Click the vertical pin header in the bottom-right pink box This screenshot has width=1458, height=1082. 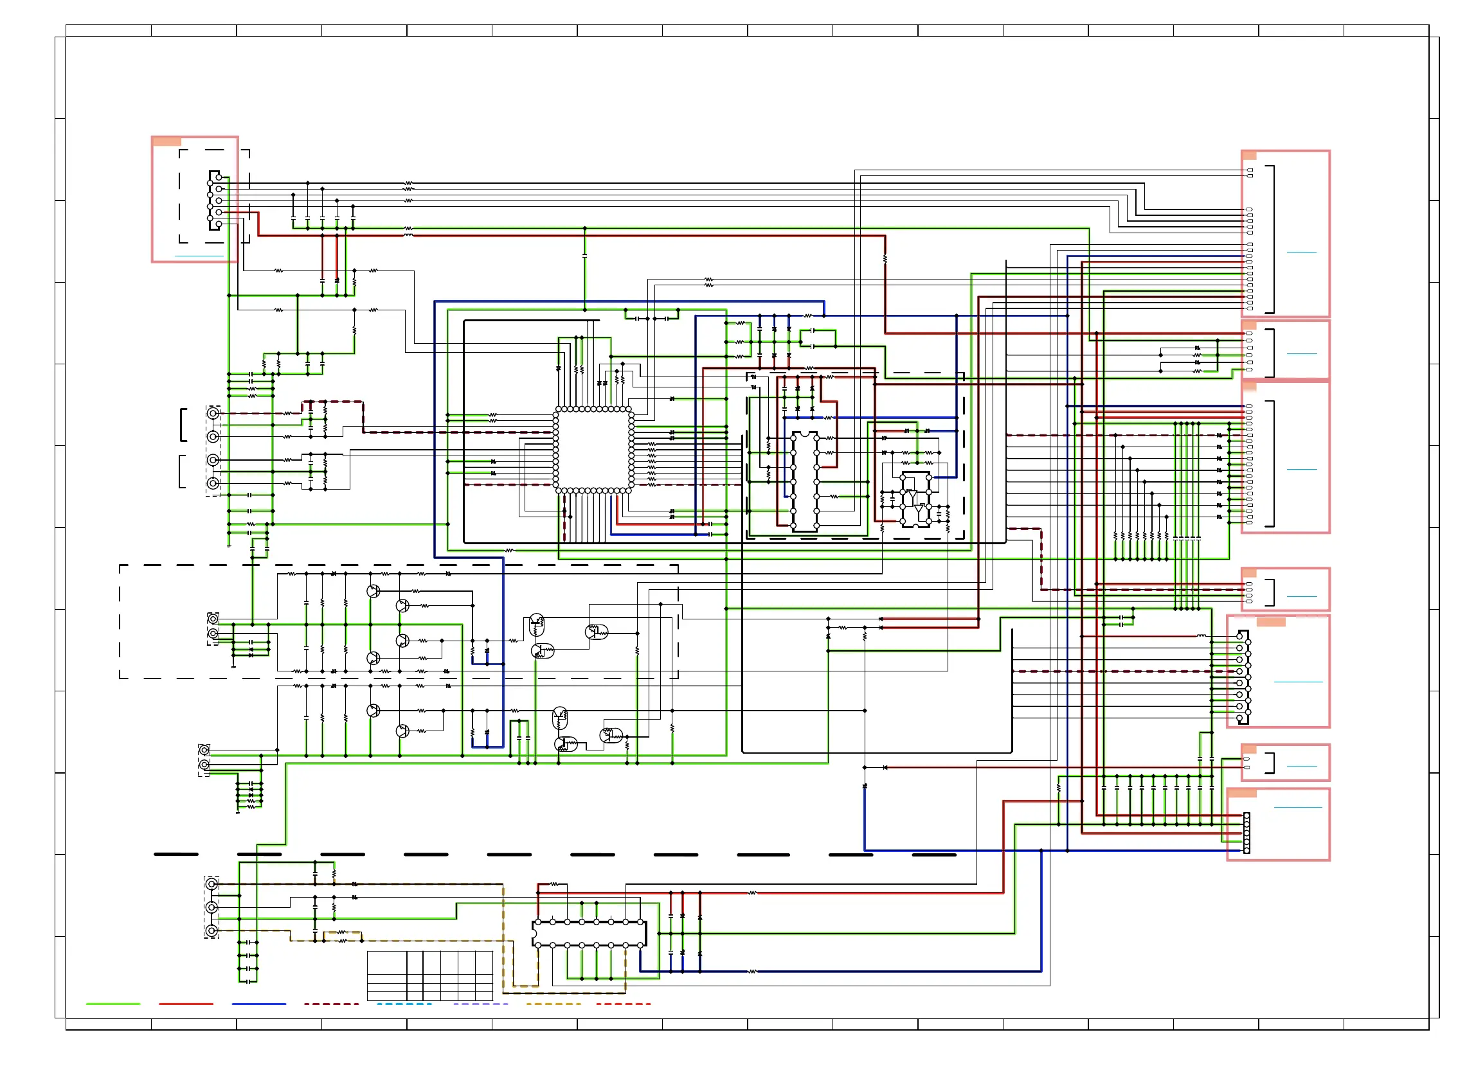(x=1246, y=833)
